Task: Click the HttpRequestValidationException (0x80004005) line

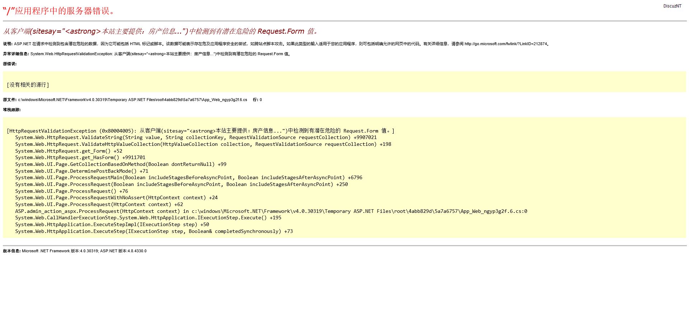Action: tap(200, 131)
